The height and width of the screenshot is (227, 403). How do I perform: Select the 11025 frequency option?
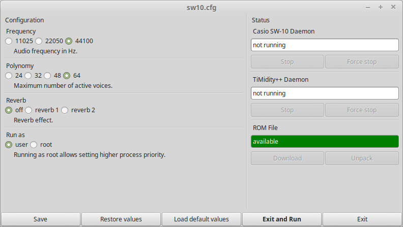9,41
